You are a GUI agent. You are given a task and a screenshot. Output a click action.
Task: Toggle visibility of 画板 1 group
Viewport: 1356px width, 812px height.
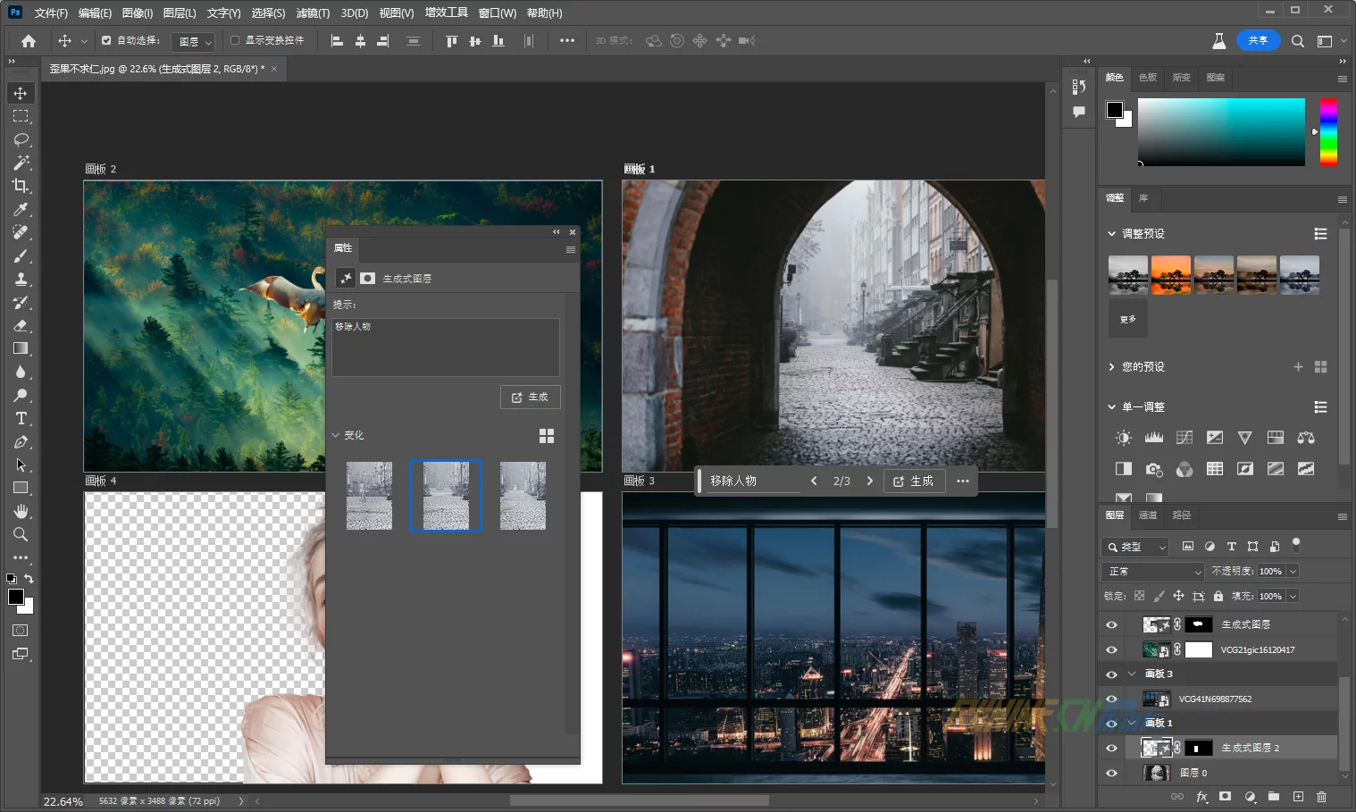[x=1112, y=724]
